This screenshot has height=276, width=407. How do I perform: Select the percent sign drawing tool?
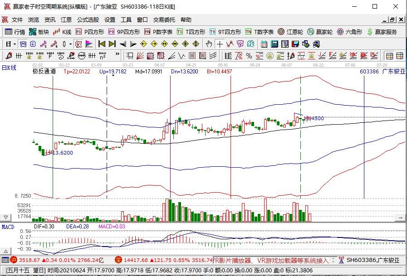[249, 56]
